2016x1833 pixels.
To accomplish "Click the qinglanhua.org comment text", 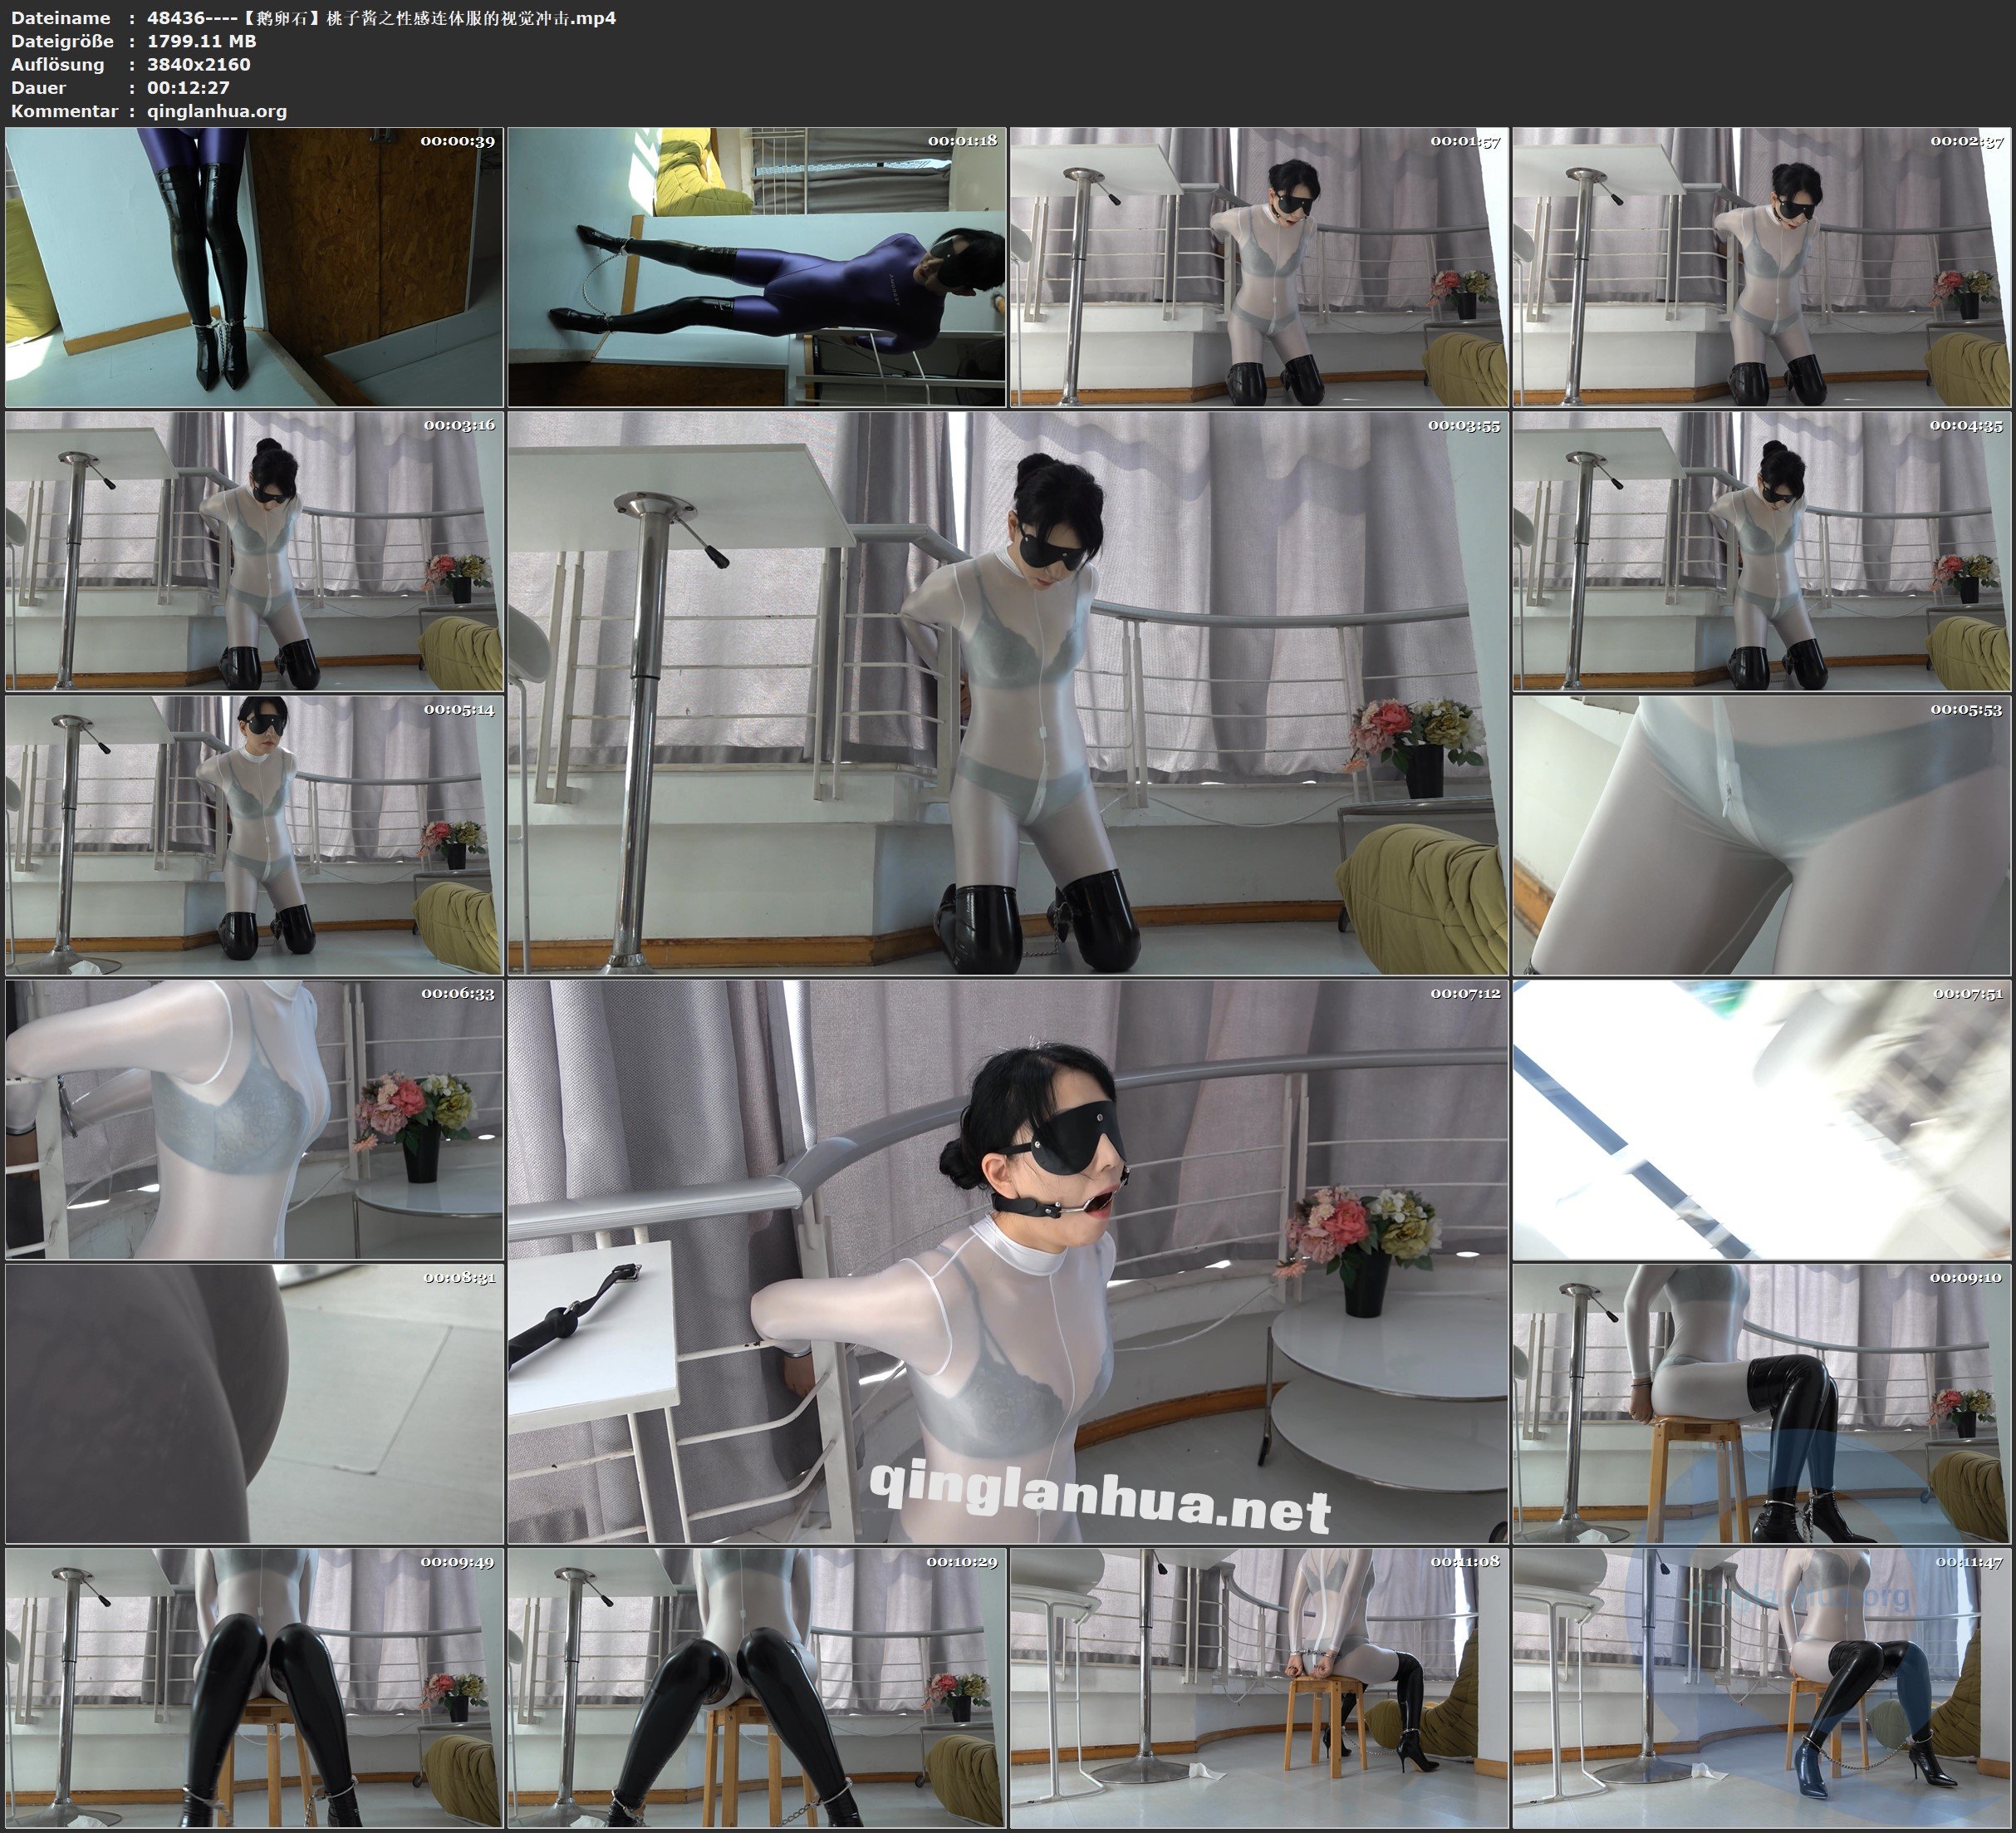I will tap(217, 111).
